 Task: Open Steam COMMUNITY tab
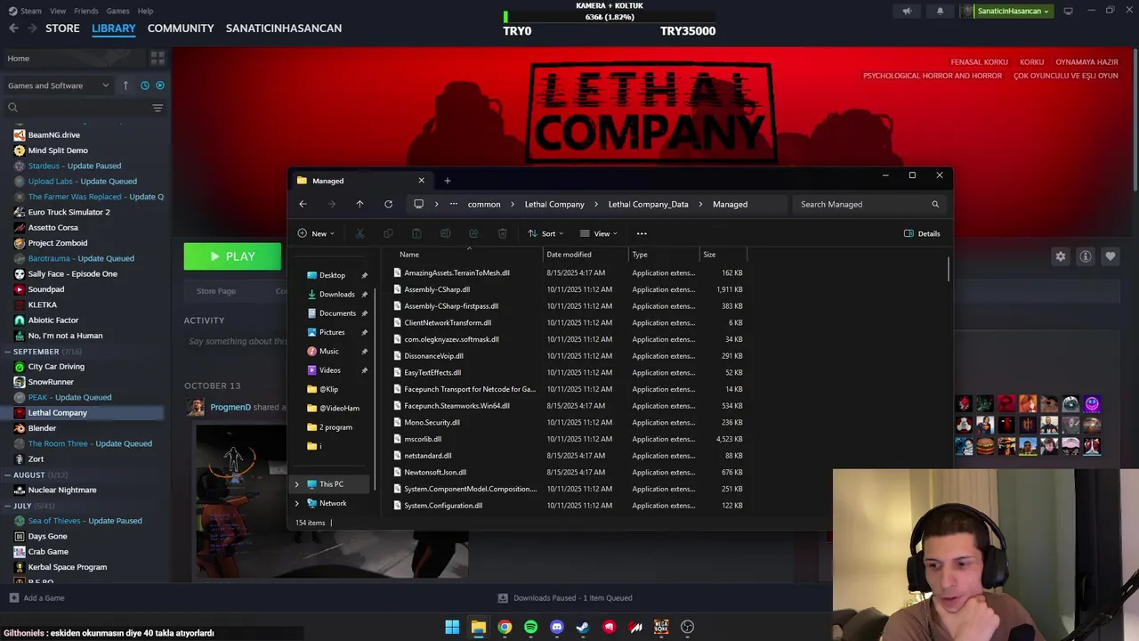[181, 28]
